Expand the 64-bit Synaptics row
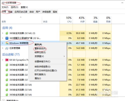 (x=2, y=60)
